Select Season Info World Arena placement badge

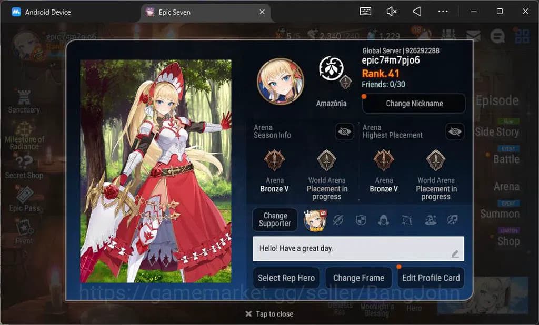point(326,160)
